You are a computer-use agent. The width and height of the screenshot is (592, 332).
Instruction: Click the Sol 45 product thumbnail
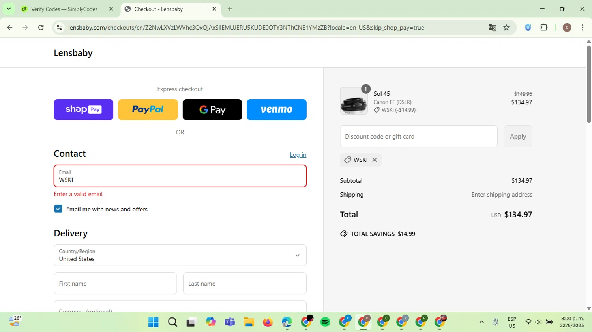(354, 101)
